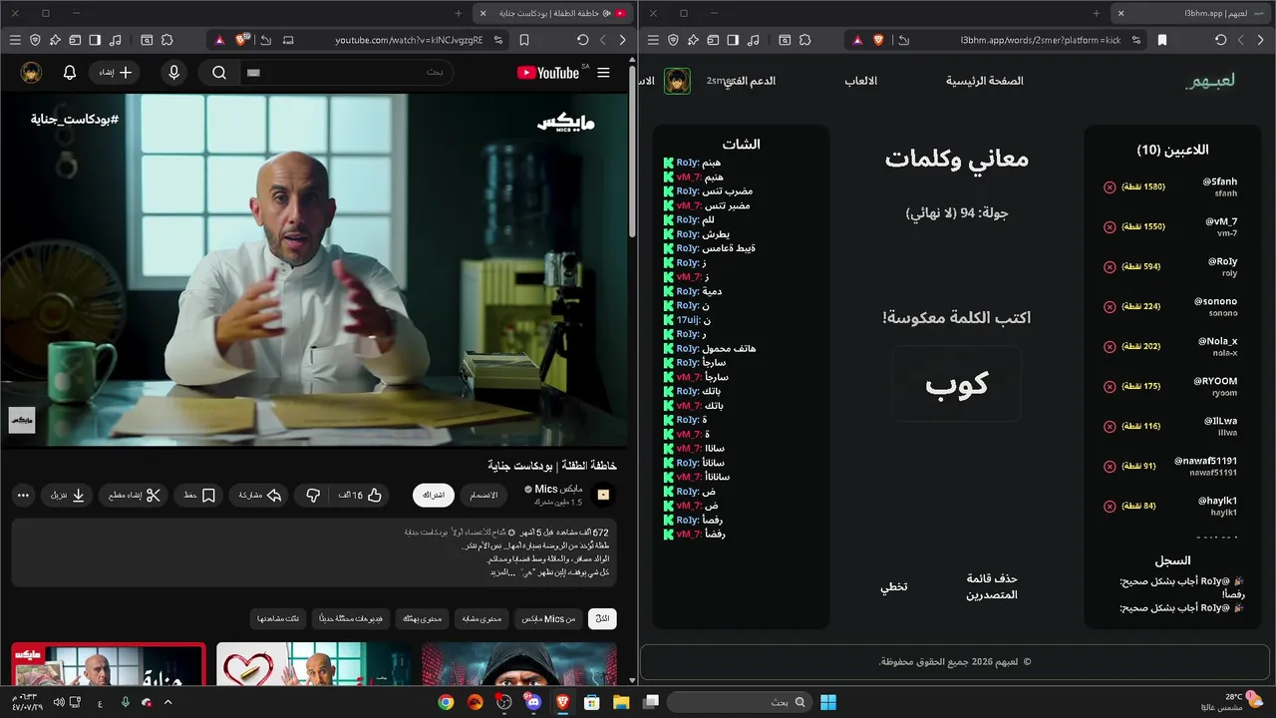Create a clip with scissors إنشاء مقطع
1276x718 pixels.
[x=134, y=495]
